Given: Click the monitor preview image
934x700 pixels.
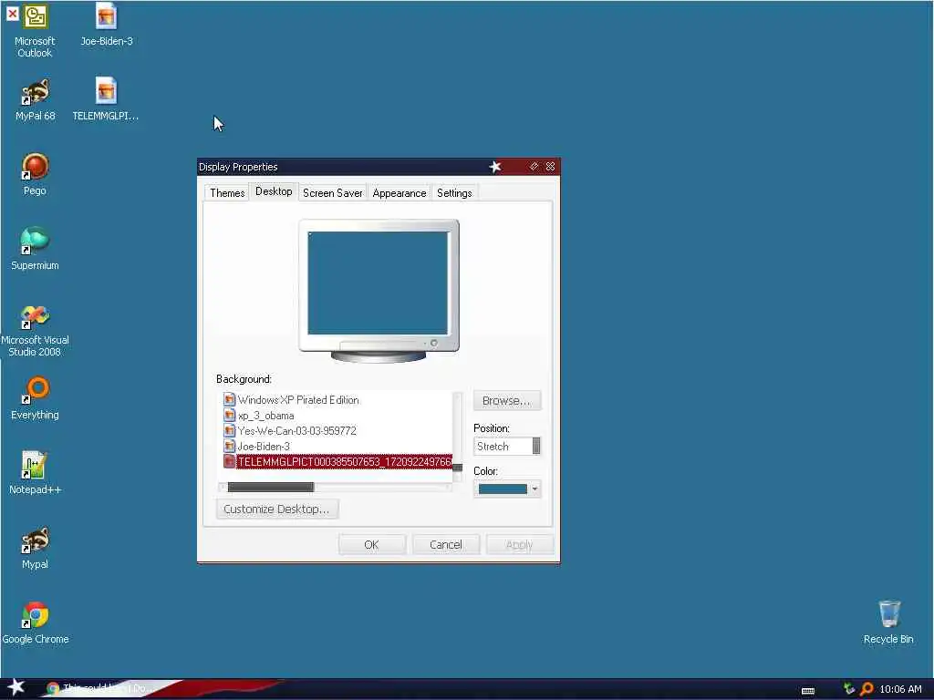Looking at the screenshot, I should [379, 291].
